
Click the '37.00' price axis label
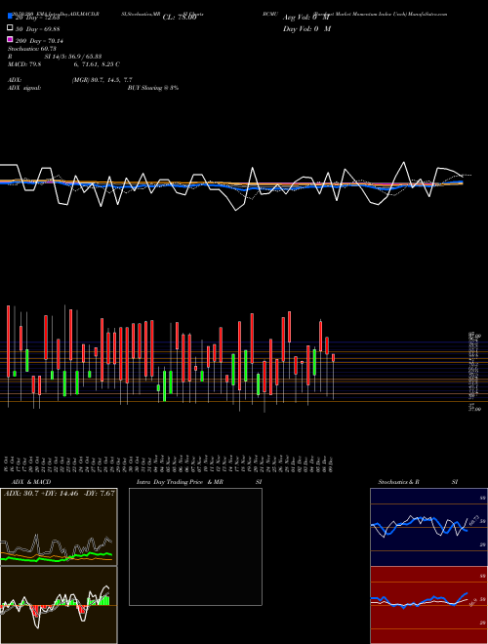tap(475, 410)
